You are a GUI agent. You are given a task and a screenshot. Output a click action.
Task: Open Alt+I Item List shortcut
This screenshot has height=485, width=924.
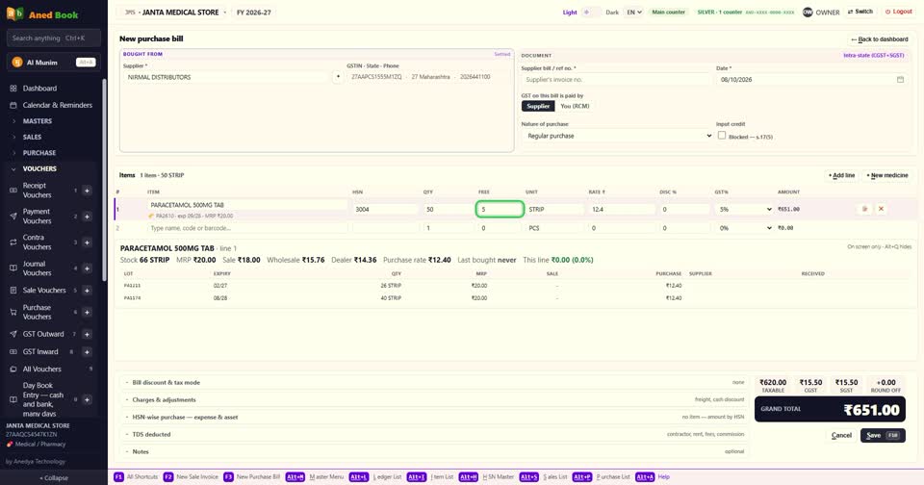(430, 476)
